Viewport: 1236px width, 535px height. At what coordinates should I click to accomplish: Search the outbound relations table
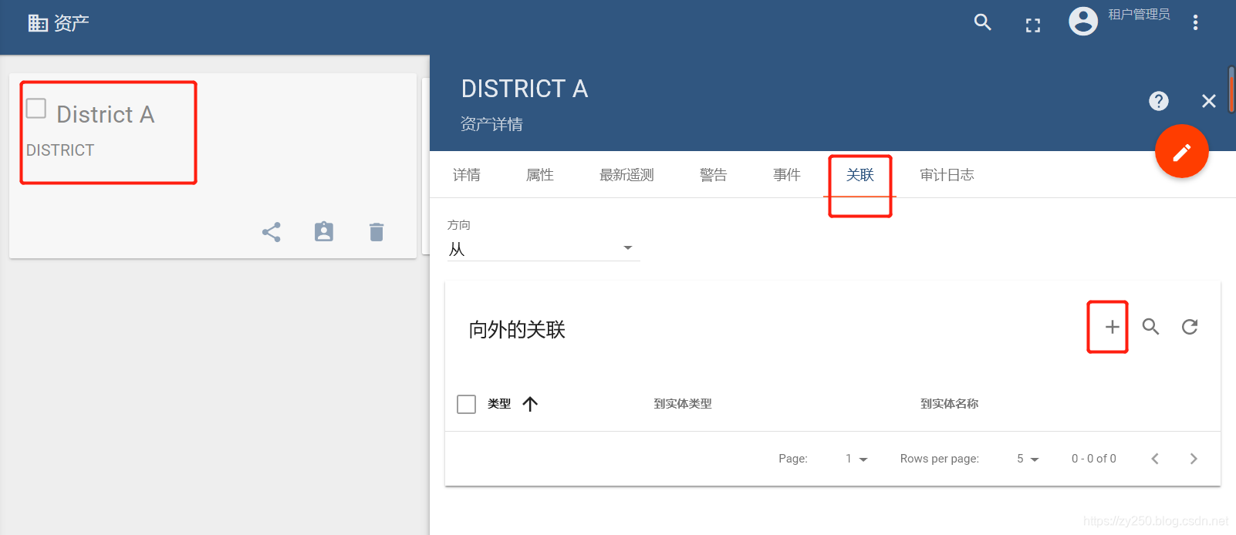click(1151, 327)
